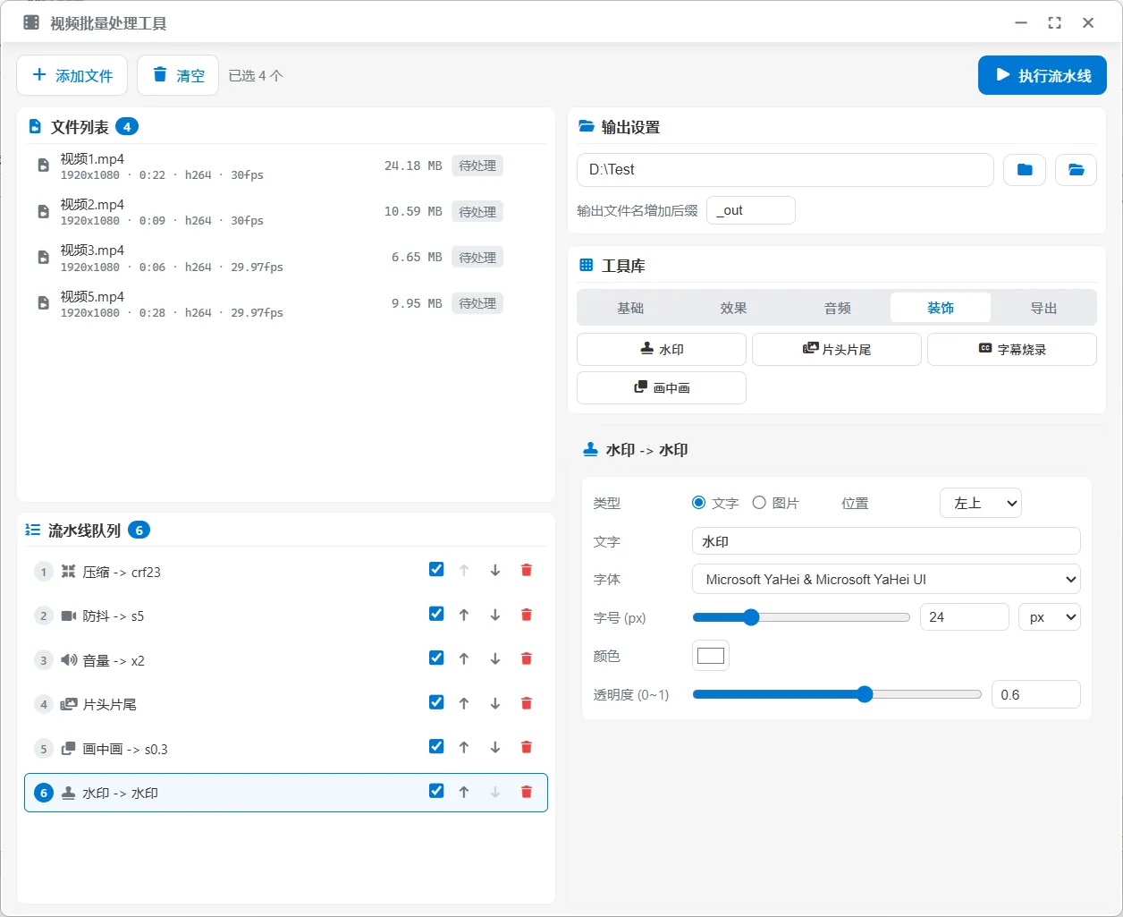The image size is (1123, 917).
Task: Move 防抖 -> s5 step down
Action: [494, 615]
